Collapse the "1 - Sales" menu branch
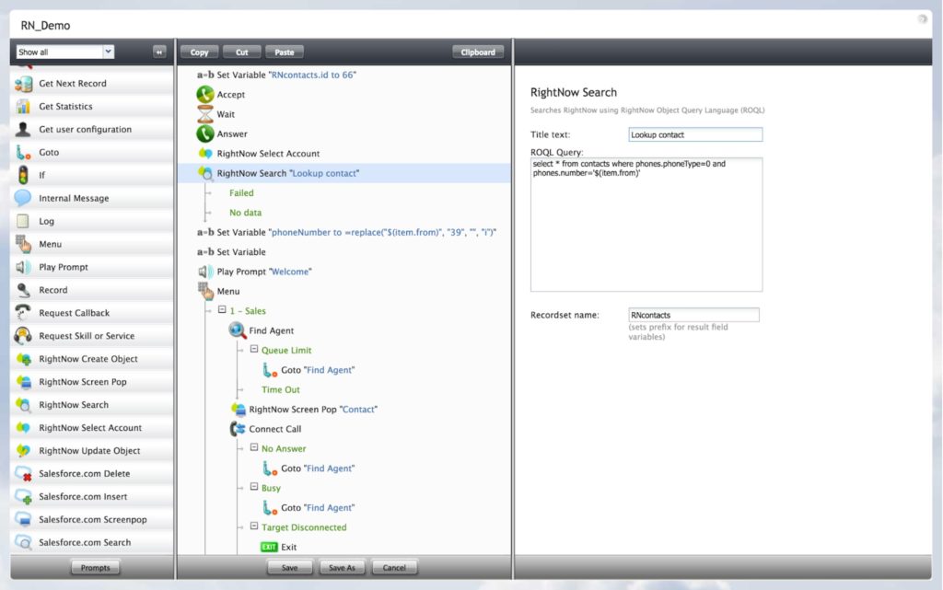Screen dimensions: 943x590 tap(221, 310)
